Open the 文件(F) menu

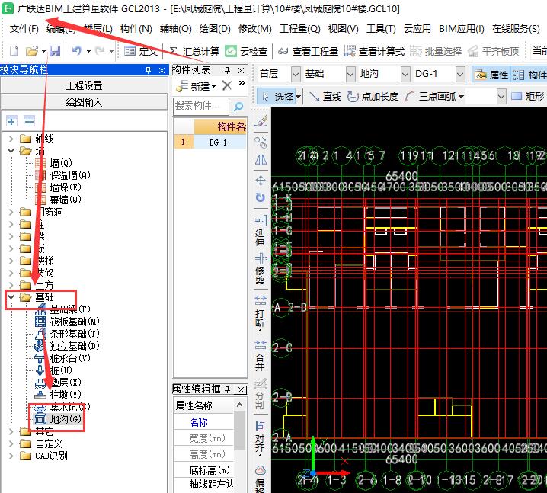point(24,29)
